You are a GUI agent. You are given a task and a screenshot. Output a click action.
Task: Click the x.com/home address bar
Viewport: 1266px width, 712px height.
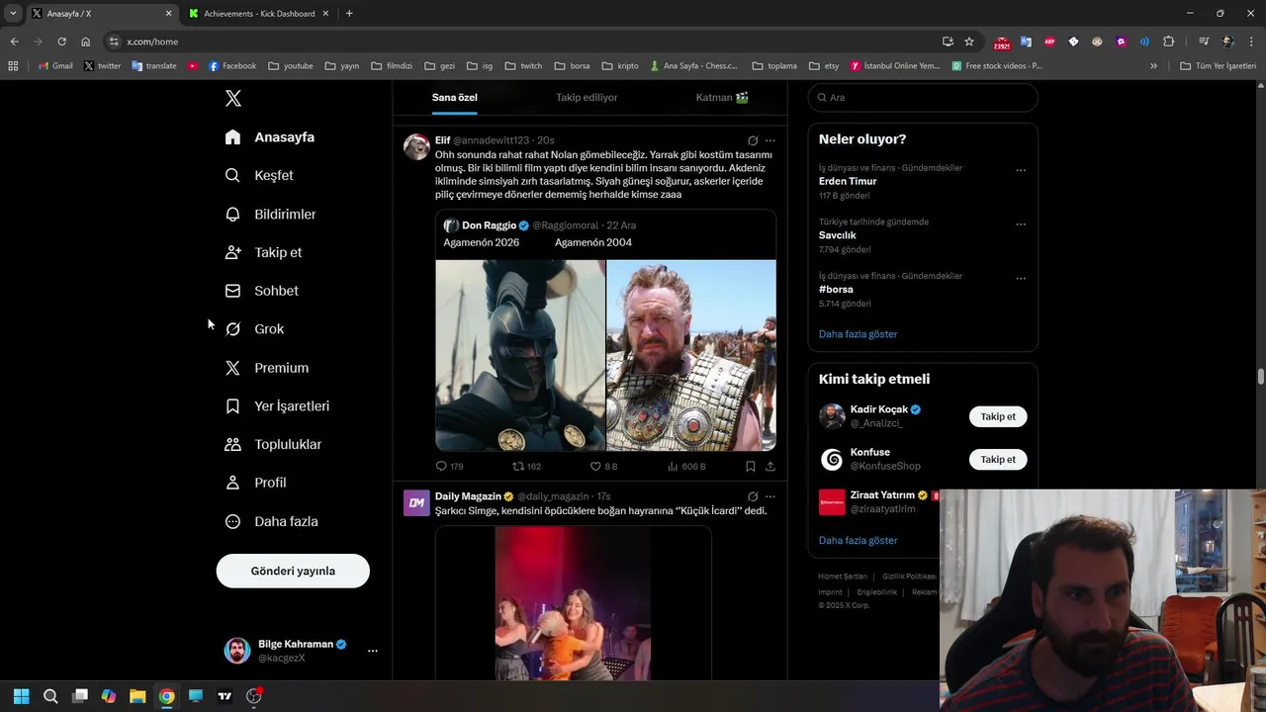tap(524, 42)
